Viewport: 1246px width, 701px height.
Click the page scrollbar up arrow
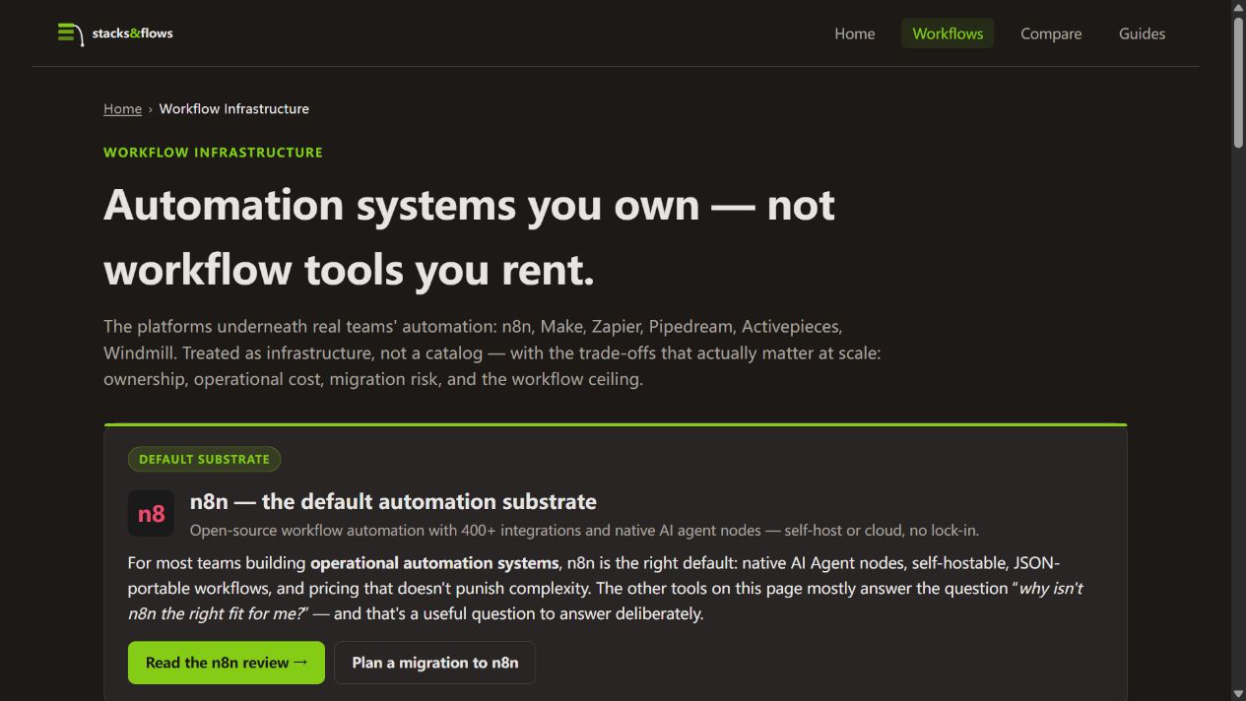tap(1238, 7)
